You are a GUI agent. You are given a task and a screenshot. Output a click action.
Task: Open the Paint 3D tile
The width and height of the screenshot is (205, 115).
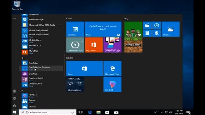[x=112, y=84]
